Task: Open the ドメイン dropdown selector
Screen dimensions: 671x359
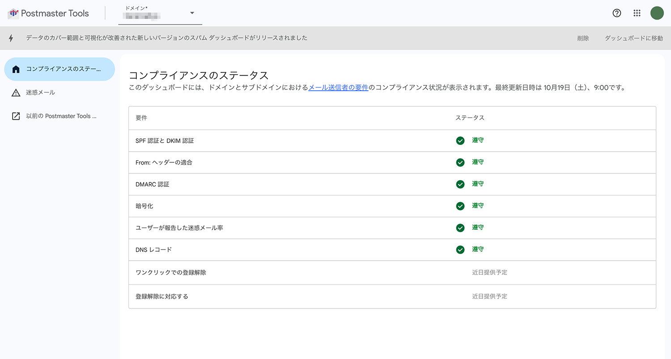Action: (159, 13)
